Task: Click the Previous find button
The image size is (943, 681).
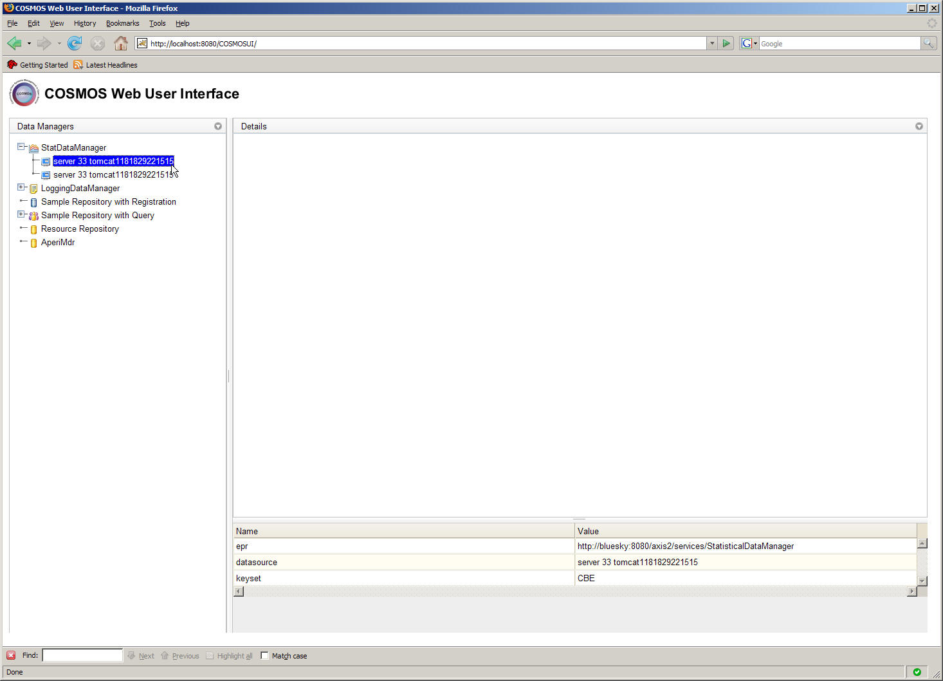Action: coord(180,656)
